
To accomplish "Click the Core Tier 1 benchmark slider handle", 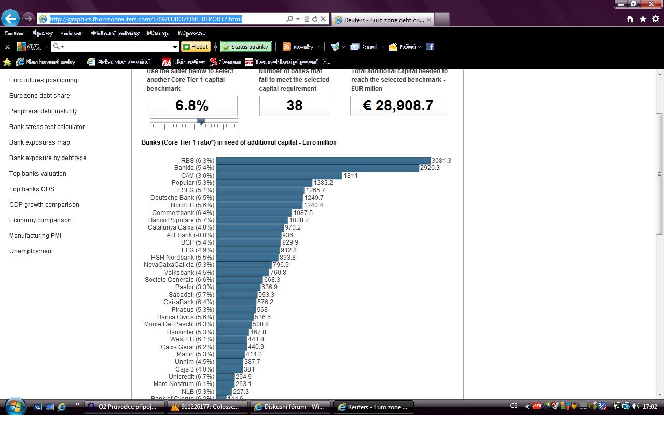I will [x=201, y=121].
